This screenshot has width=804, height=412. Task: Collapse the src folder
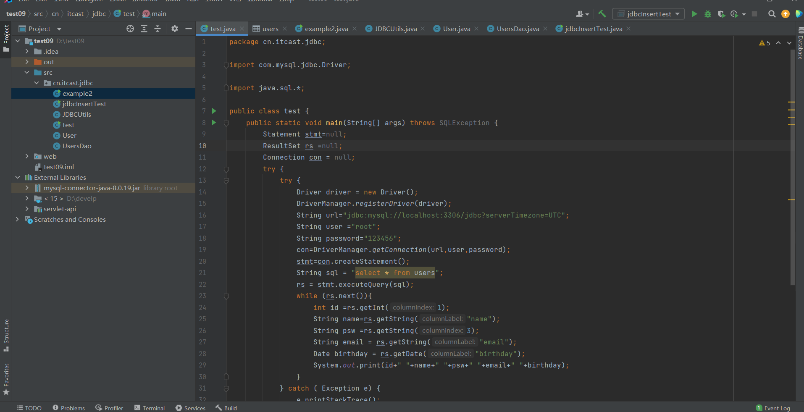tap(27, 72)
